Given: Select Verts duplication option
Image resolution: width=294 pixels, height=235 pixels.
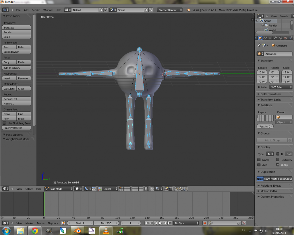Looking at the screenshot, I should click(274, 179).
